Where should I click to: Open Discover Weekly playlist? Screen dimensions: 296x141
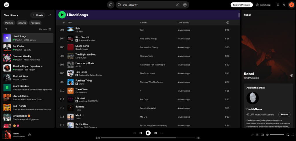(28, 58)
